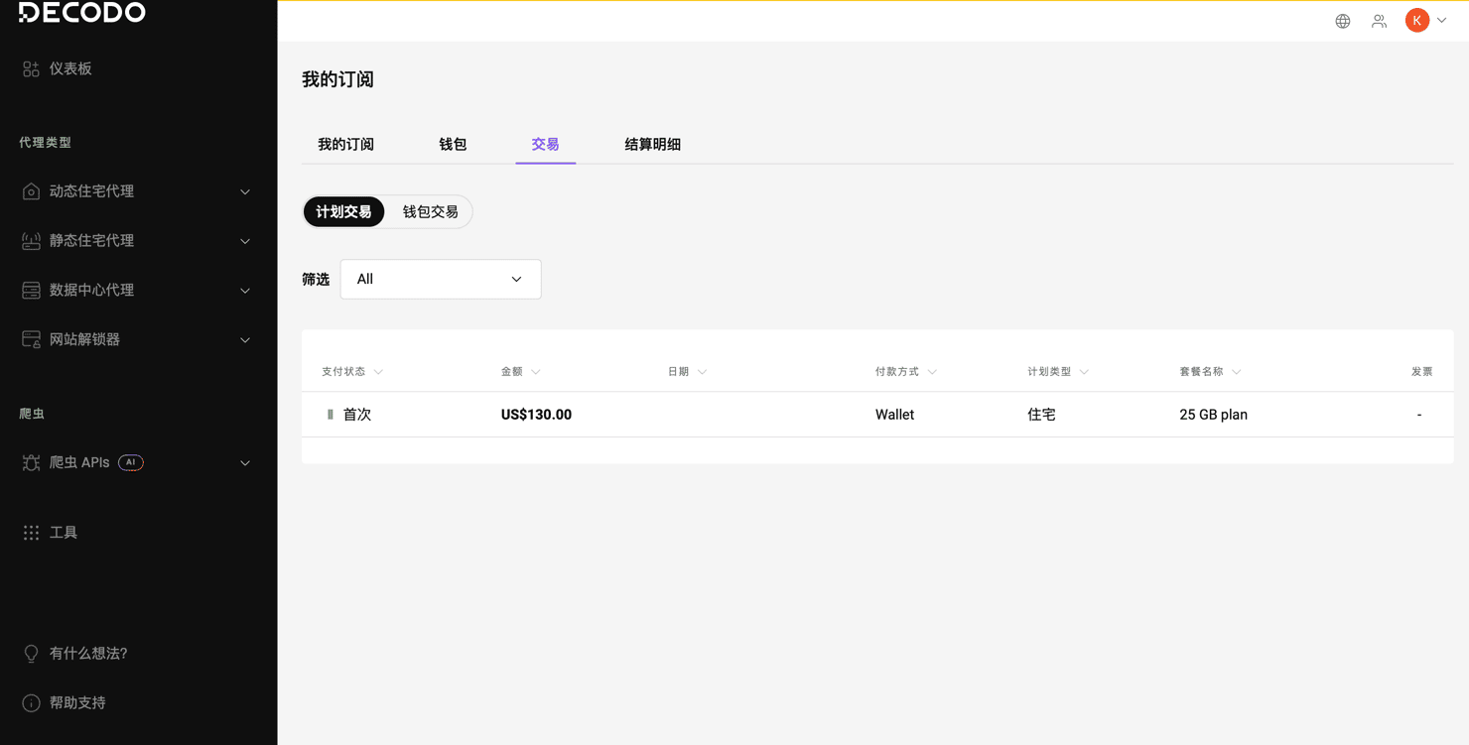Switch to the 钱包 tab

click(x=453, y=144)
